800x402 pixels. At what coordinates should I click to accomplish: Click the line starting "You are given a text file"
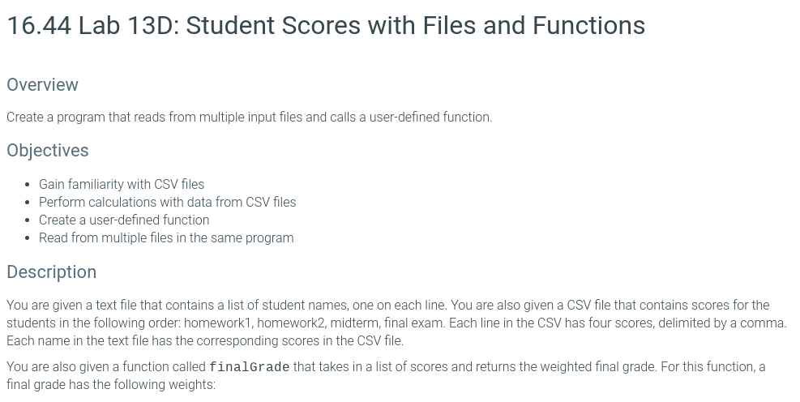tap(387, 305)
